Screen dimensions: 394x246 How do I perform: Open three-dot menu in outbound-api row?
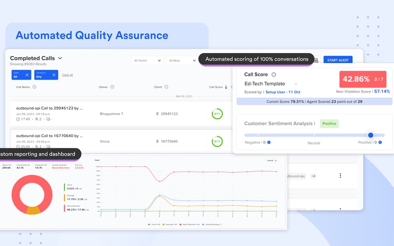[340, 176]
